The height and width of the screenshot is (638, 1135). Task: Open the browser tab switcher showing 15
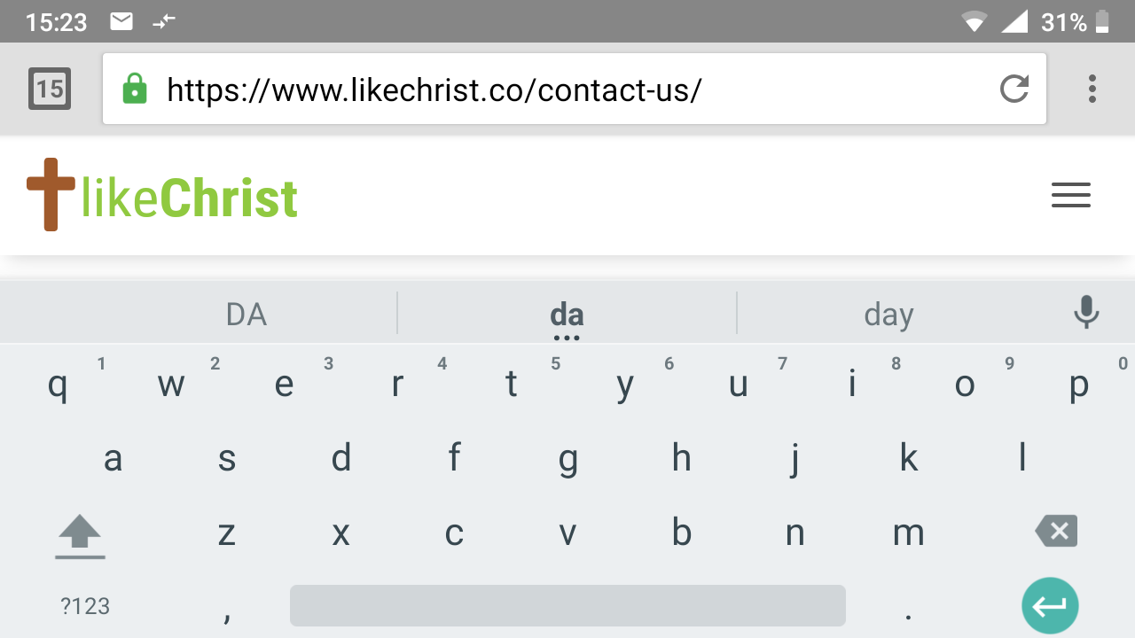[50, 89]
